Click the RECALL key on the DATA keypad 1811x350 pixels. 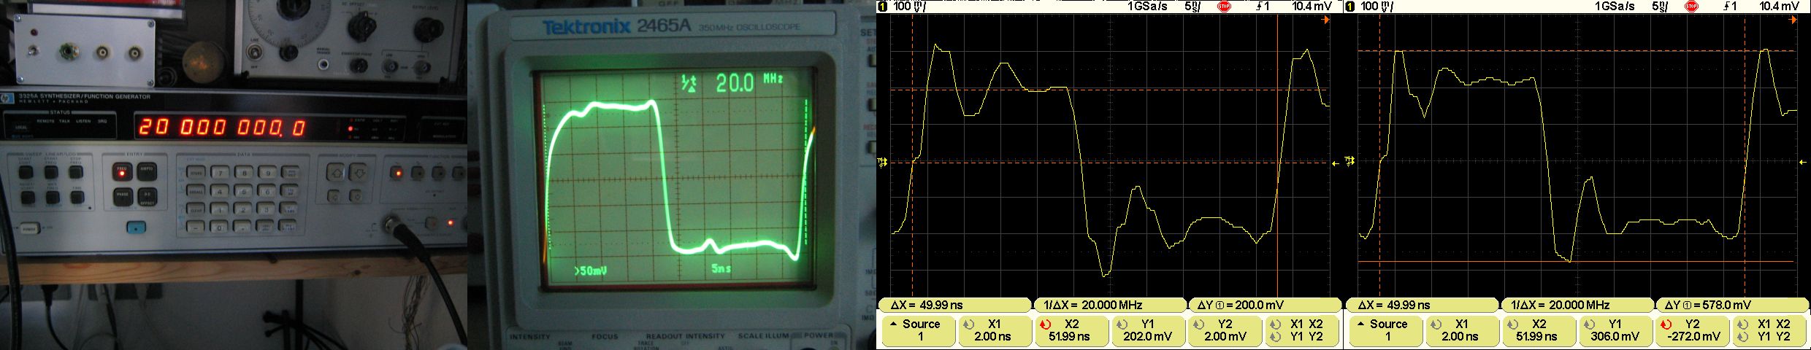click(196, 190)
